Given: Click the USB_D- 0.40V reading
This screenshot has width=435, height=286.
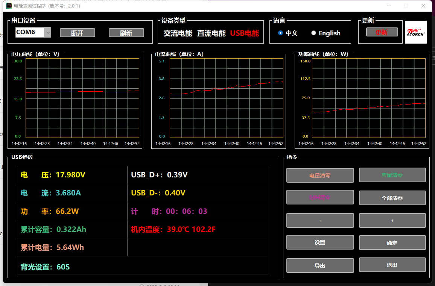Looking at the screenshot, I should [x=158, y=193].
